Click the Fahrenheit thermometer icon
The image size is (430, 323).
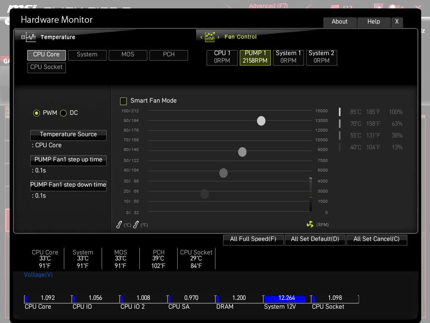(x=136, y=225)
